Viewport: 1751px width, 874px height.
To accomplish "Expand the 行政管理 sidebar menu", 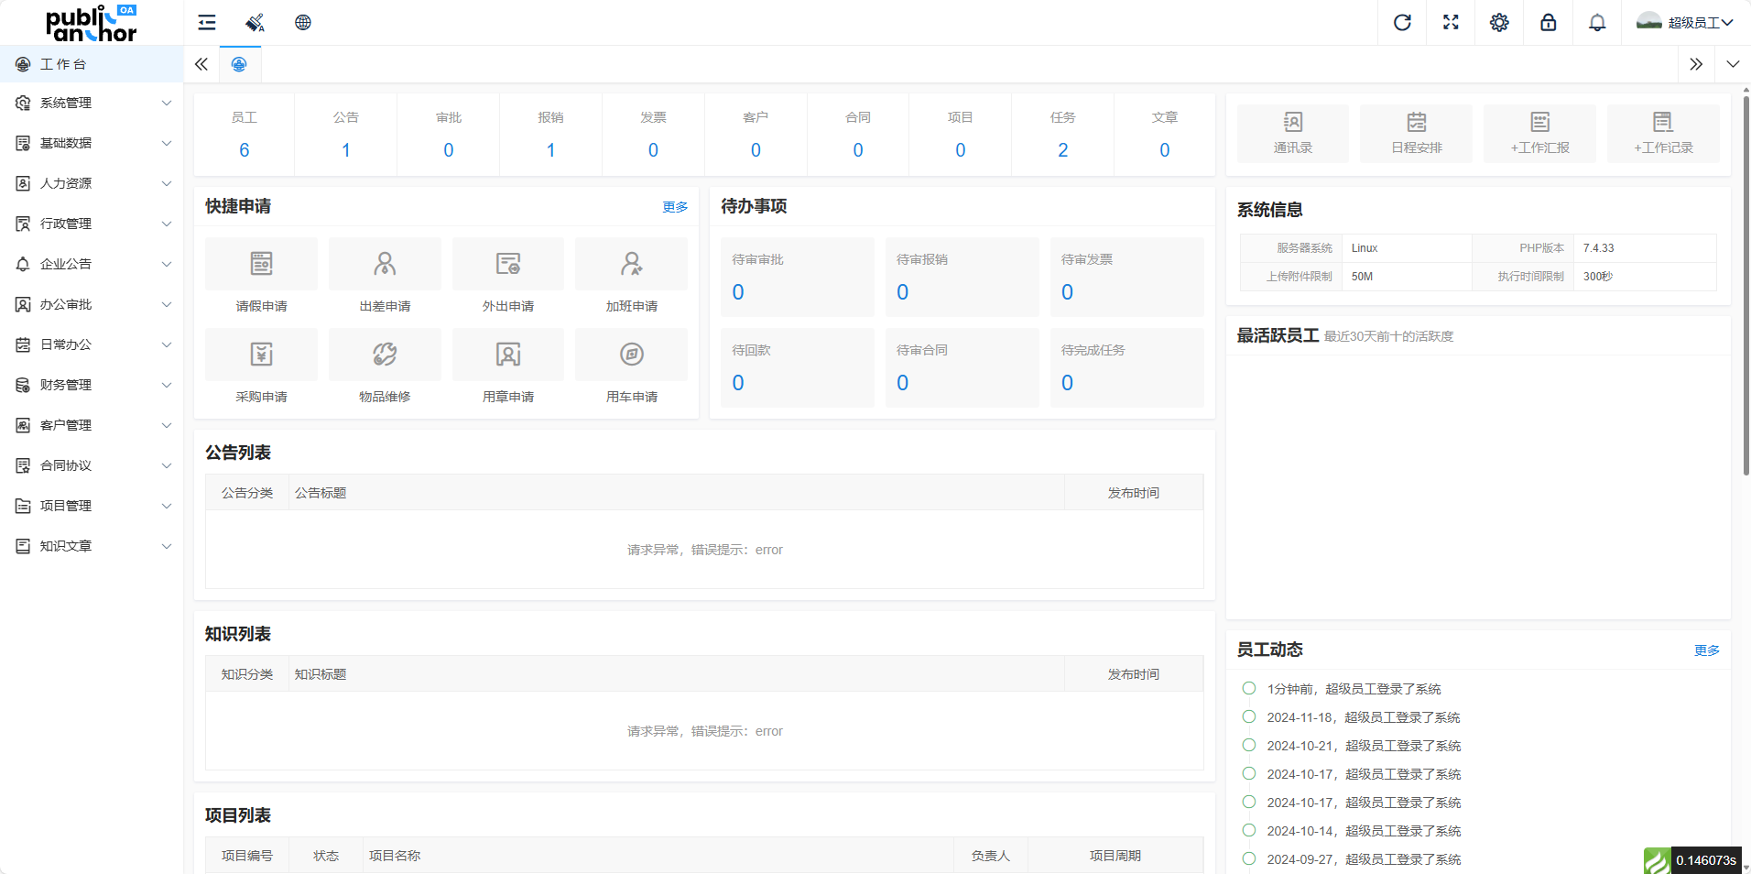I will click(92, 224).
